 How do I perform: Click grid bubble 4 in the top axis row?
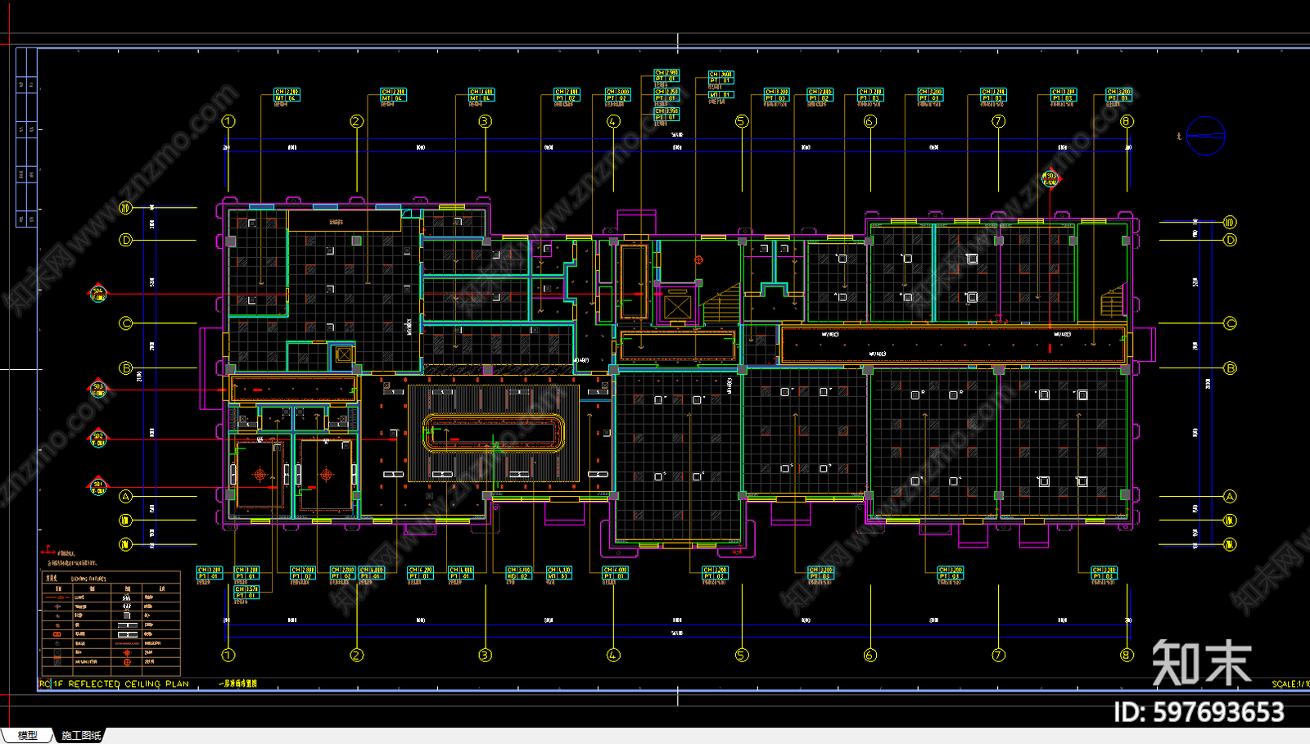coord(614,121)
